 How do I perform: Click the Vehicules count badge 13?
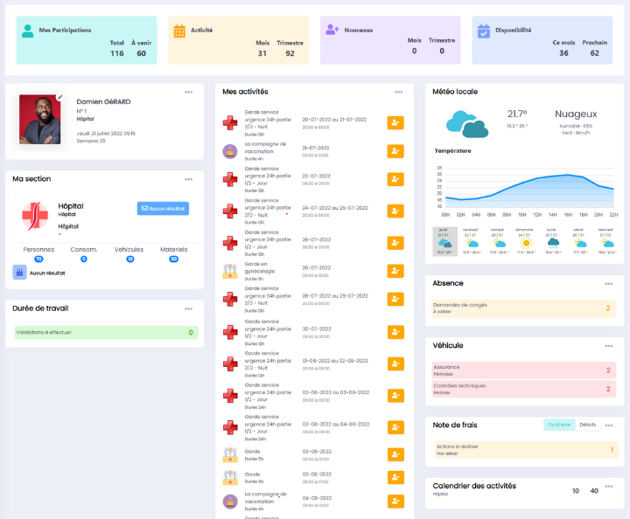(130, 259)
